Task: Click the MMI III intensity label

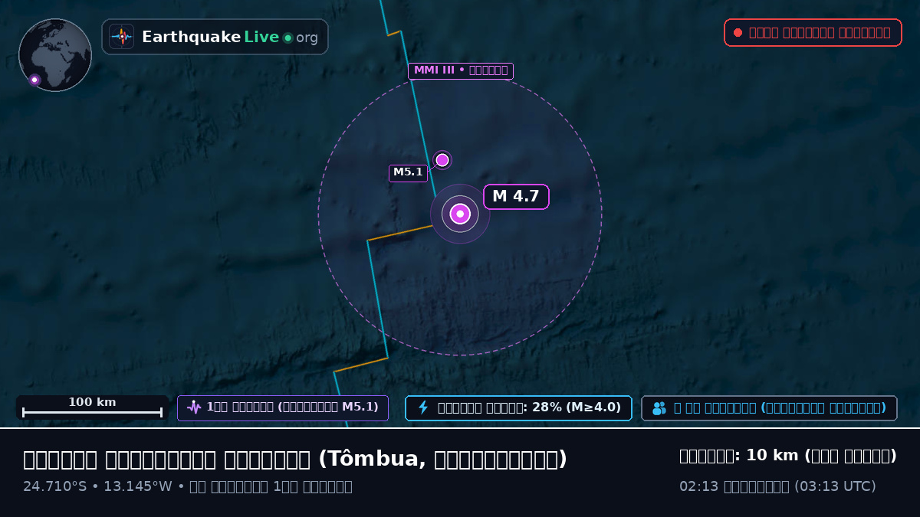Action: click(x=460, y=71)
